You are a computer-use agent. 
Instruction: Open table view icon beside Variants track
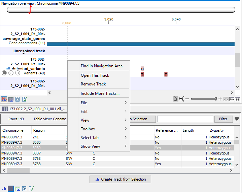pyautogui.click(x=4, y=73)
